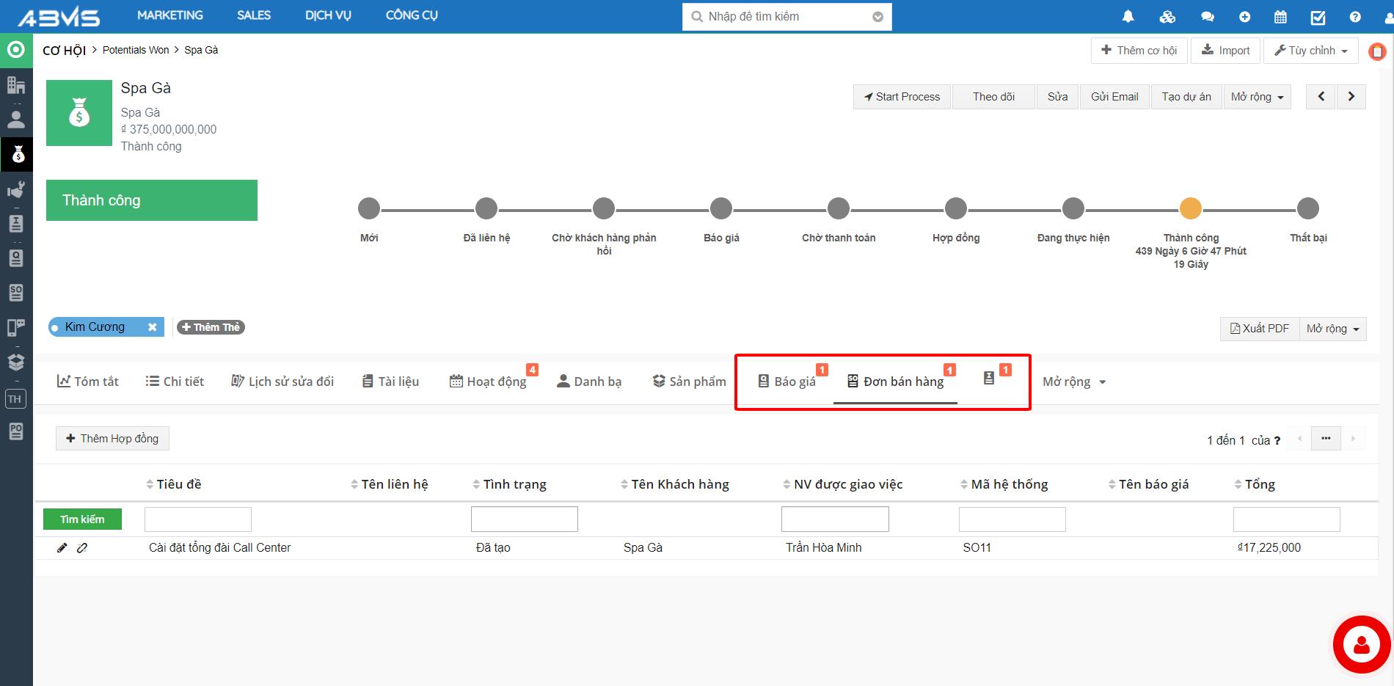Switch to the Hoạt động tab
Screen dimensions: 1394x686
488,382
